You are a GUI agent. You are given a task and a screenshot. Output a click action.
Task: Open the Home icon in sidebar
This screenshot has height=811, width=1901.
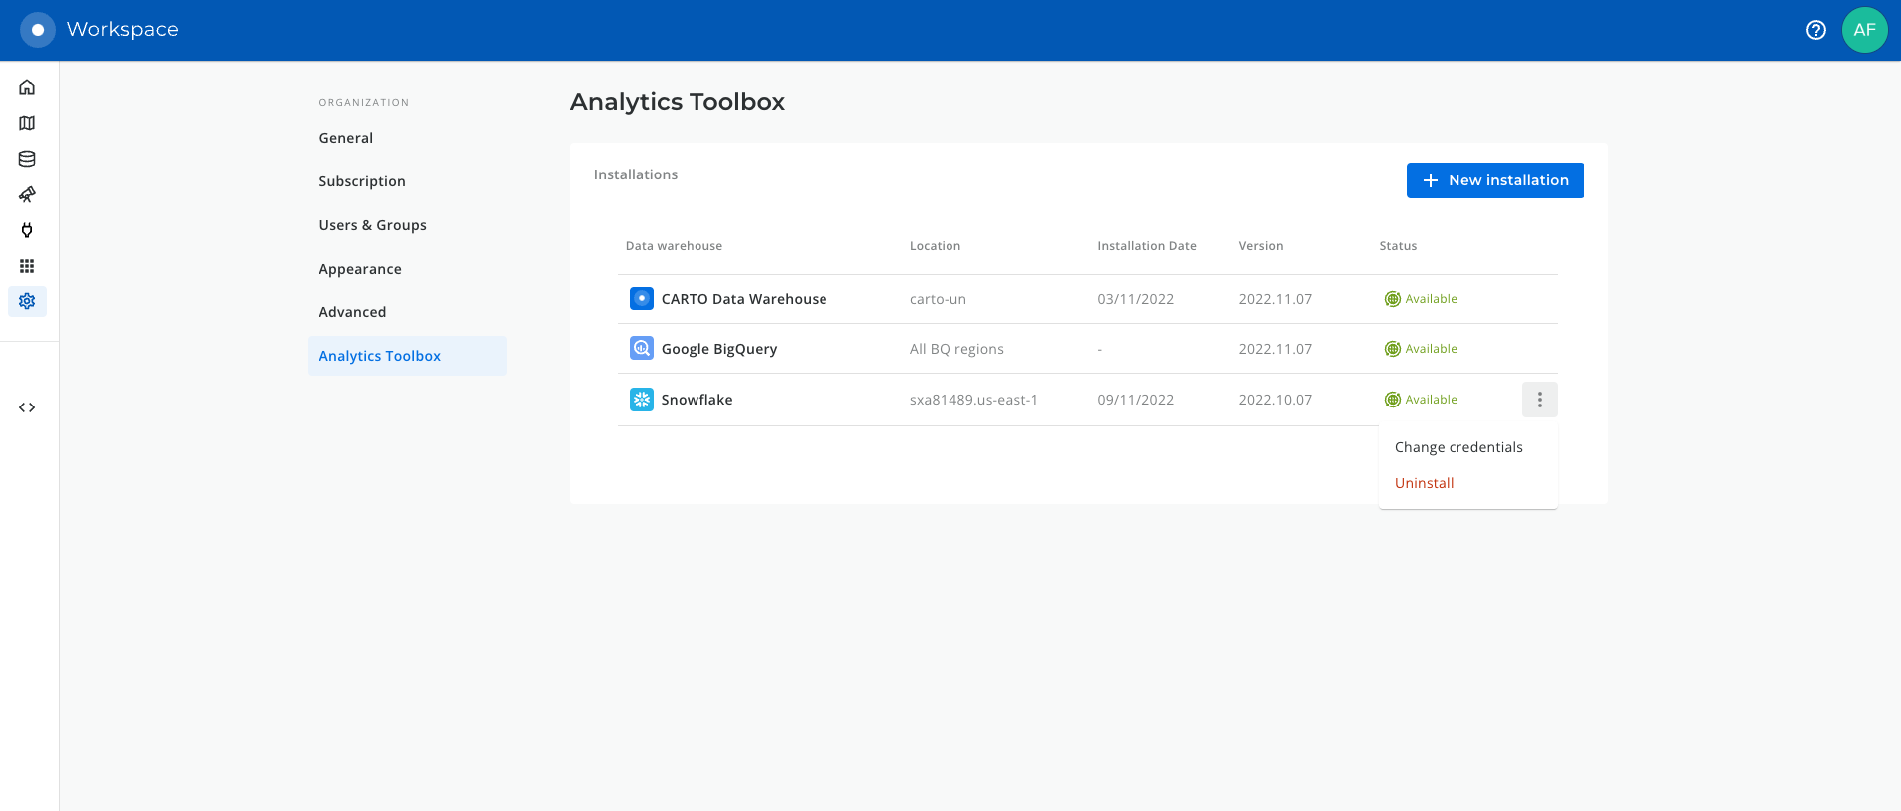point(27,87)
